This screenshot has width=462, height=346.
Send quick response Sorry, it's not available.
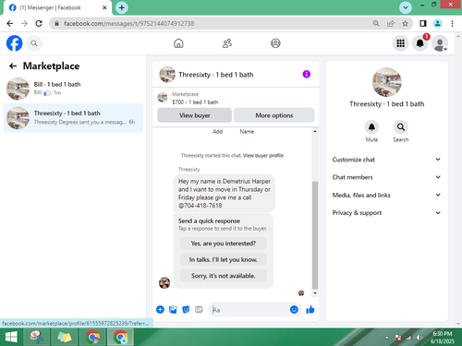[x=224, y=276]
